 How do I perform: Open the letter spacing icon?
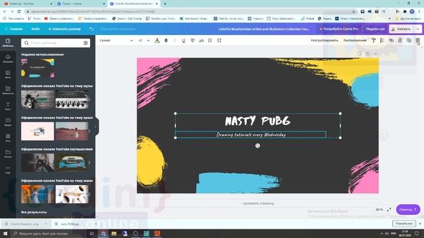click(219, 40)
